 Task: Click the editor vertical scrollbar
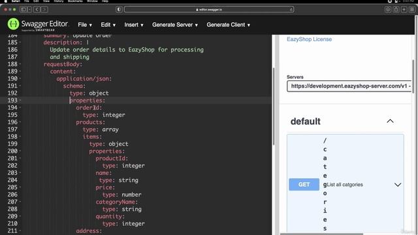(274, 106)
